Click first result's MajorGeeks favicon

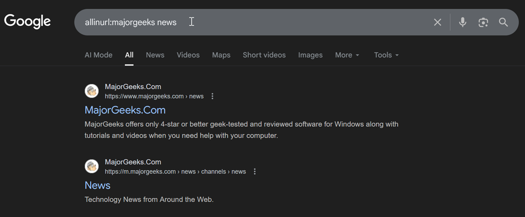coord(92,91)
